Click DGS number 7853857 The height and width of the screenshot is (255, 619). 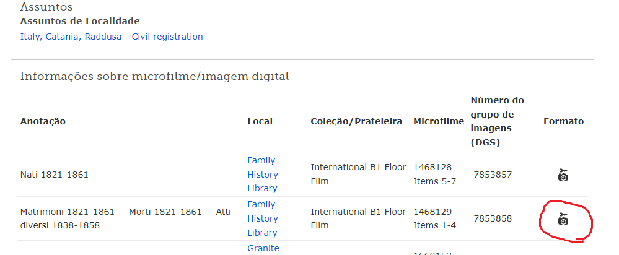pos(493,174)
